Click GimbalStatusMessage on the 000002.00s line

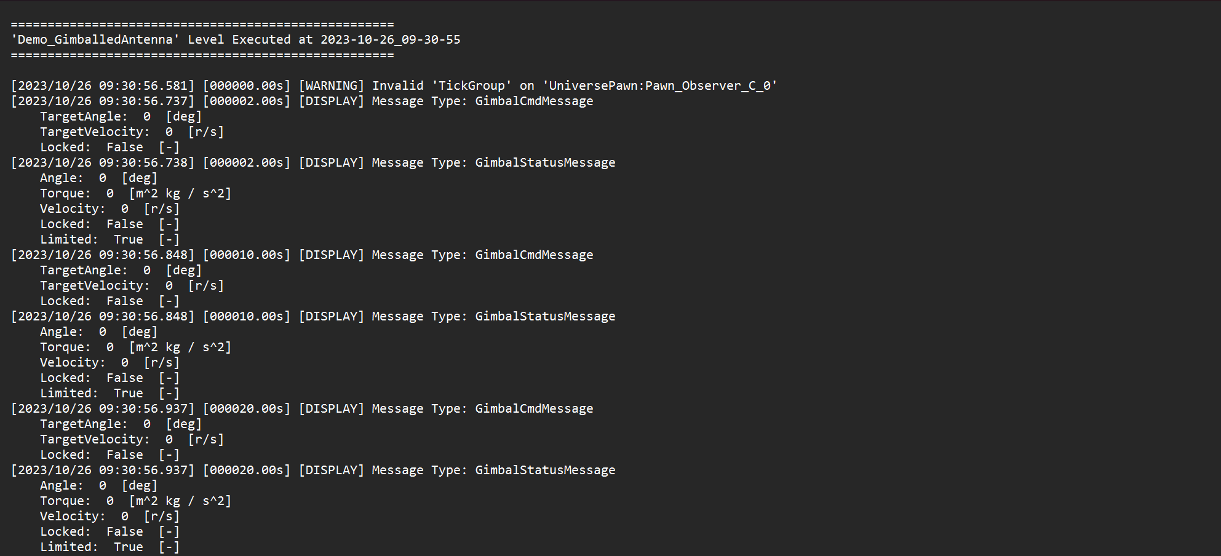(545, 163)
